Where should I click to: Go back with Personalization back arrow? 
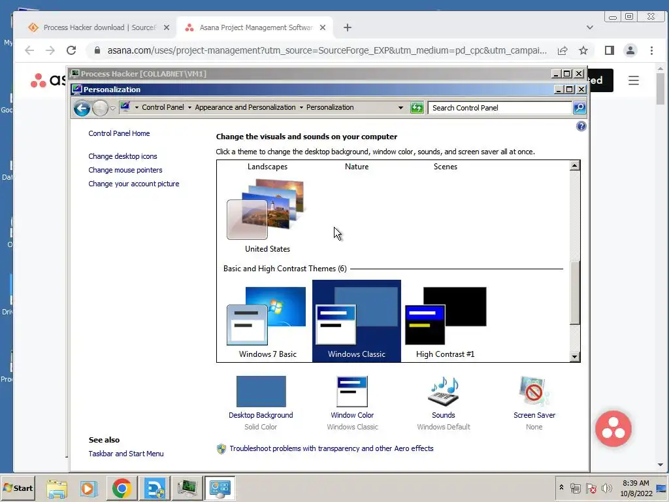point(82,108)
